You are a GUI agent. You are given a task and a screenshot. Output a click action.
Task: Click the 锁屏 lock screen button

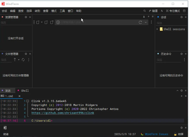click(x=179, y=134)
